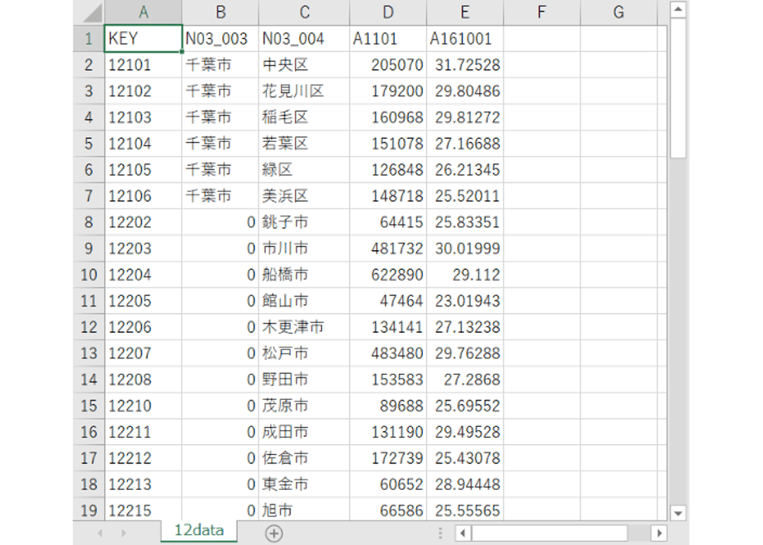Select cell containing 茂原市
The width and height of the screenshot is (763, 545).
pos(304,405)
